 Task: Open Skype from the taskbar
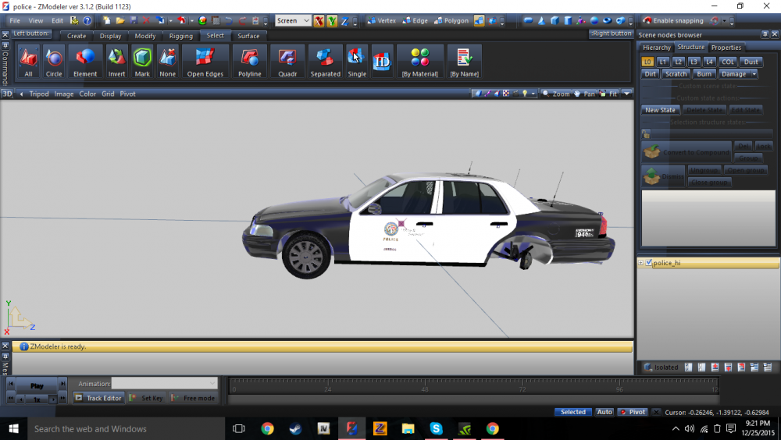436,428
